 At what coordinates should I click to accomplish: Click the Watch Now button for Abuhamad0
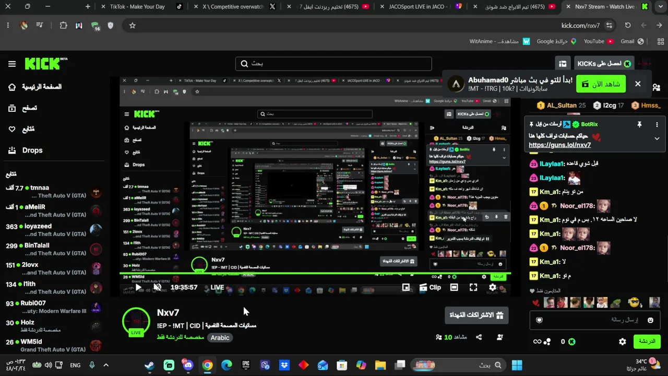601,84
